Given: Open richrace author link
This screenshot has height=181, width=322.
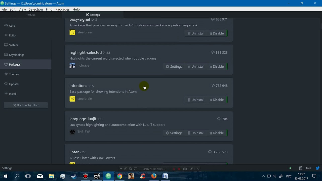Looking at the screenshot, I should coord(83,65).
